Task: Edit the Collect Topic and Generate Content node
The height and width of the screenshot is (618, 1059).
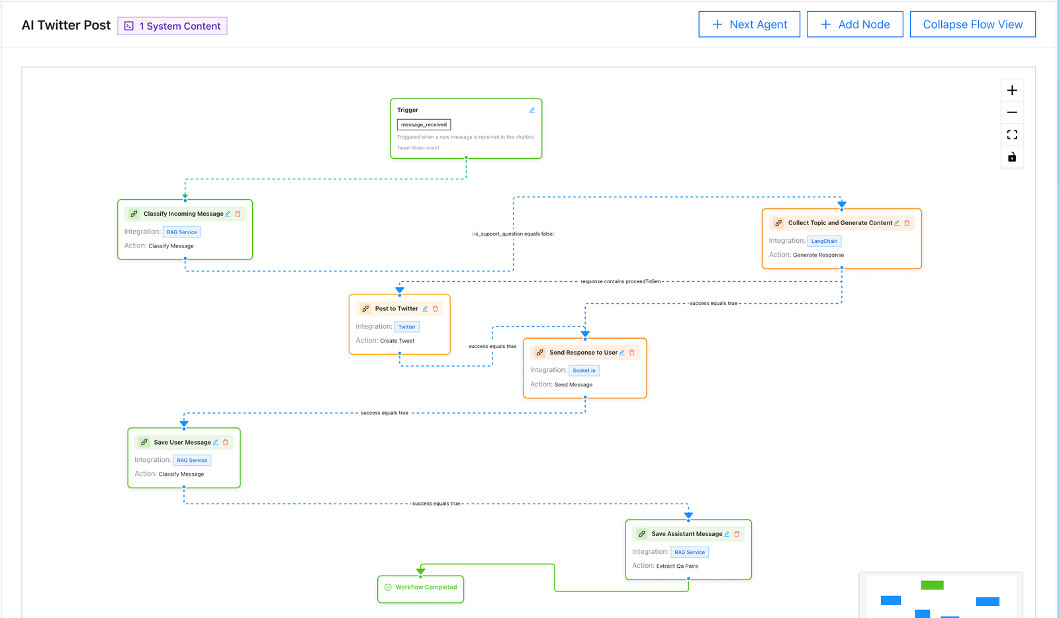Action: [x=897, y=223]
